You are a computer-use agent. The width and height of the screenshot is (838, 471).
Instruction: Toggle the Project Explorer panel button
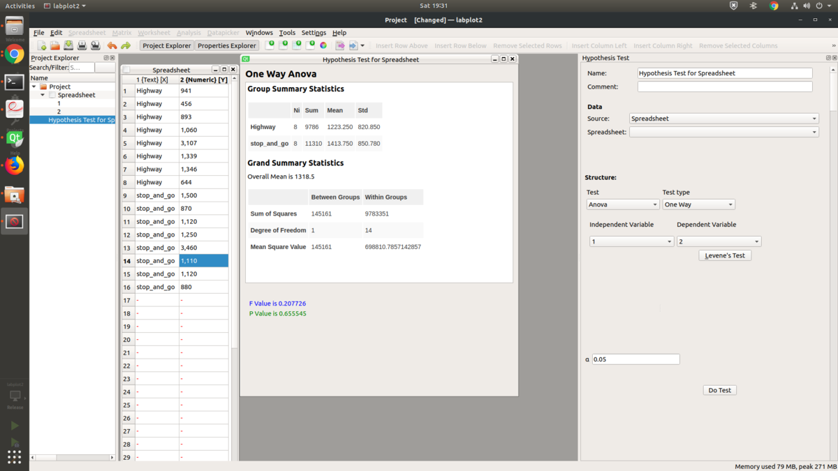point(167,46)
